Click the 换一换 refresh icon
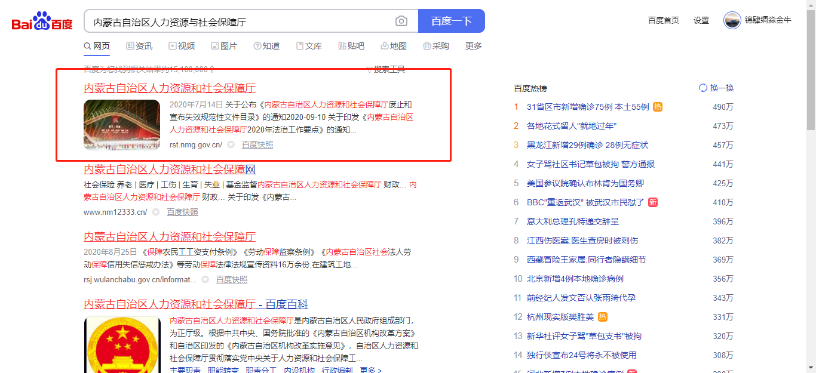816x373 pixels. coord(703,88)
